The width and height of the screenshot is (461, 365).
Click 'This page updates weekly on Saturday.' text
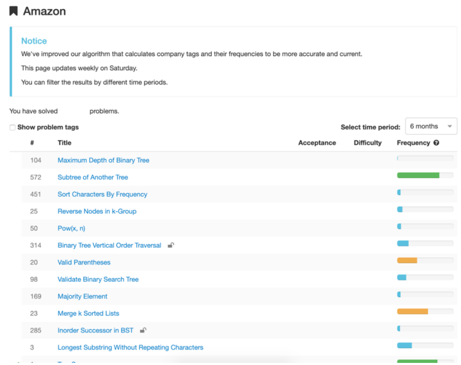pyautogui.click(x=79, y=68)
